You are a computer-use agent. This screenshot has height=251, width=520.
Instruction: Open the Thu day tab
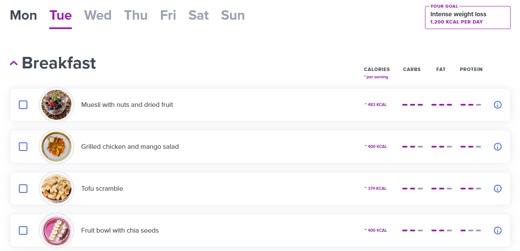coord(136,15)
